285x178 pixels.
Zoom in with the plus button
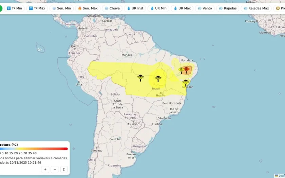45,170
